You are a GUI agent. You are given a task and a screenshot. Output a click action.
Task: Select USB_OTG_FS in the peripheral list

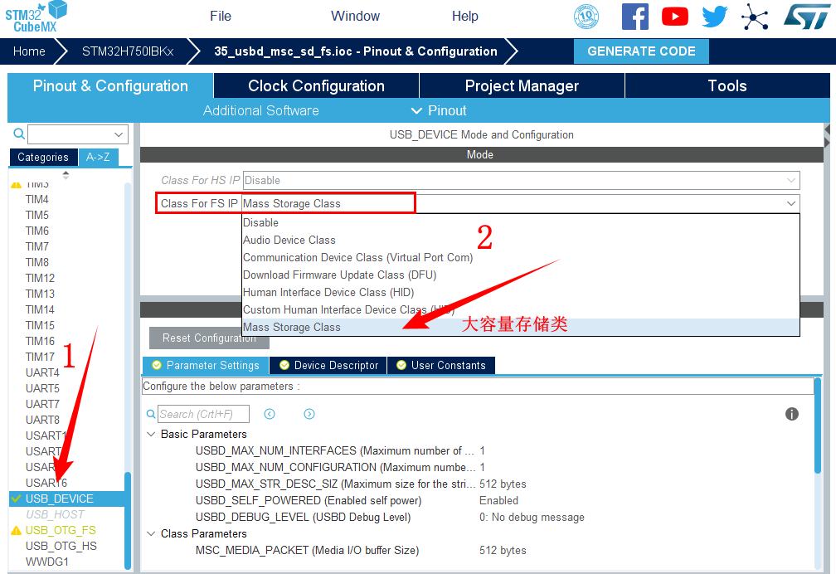(61, 530)
